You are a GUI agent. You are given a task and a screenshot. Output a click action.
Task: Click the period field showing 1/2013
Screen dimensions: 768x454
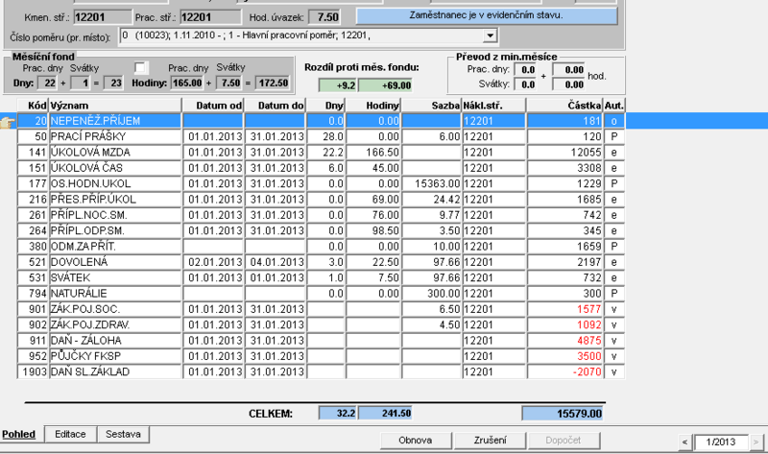pos(721,442)
